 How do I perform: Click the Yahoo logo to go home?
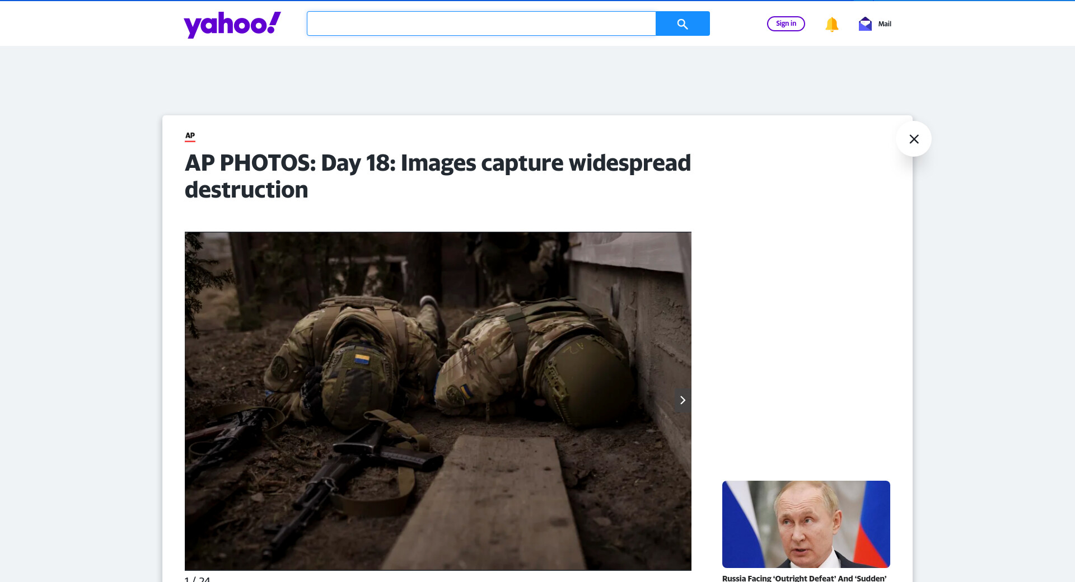(232, 24)
